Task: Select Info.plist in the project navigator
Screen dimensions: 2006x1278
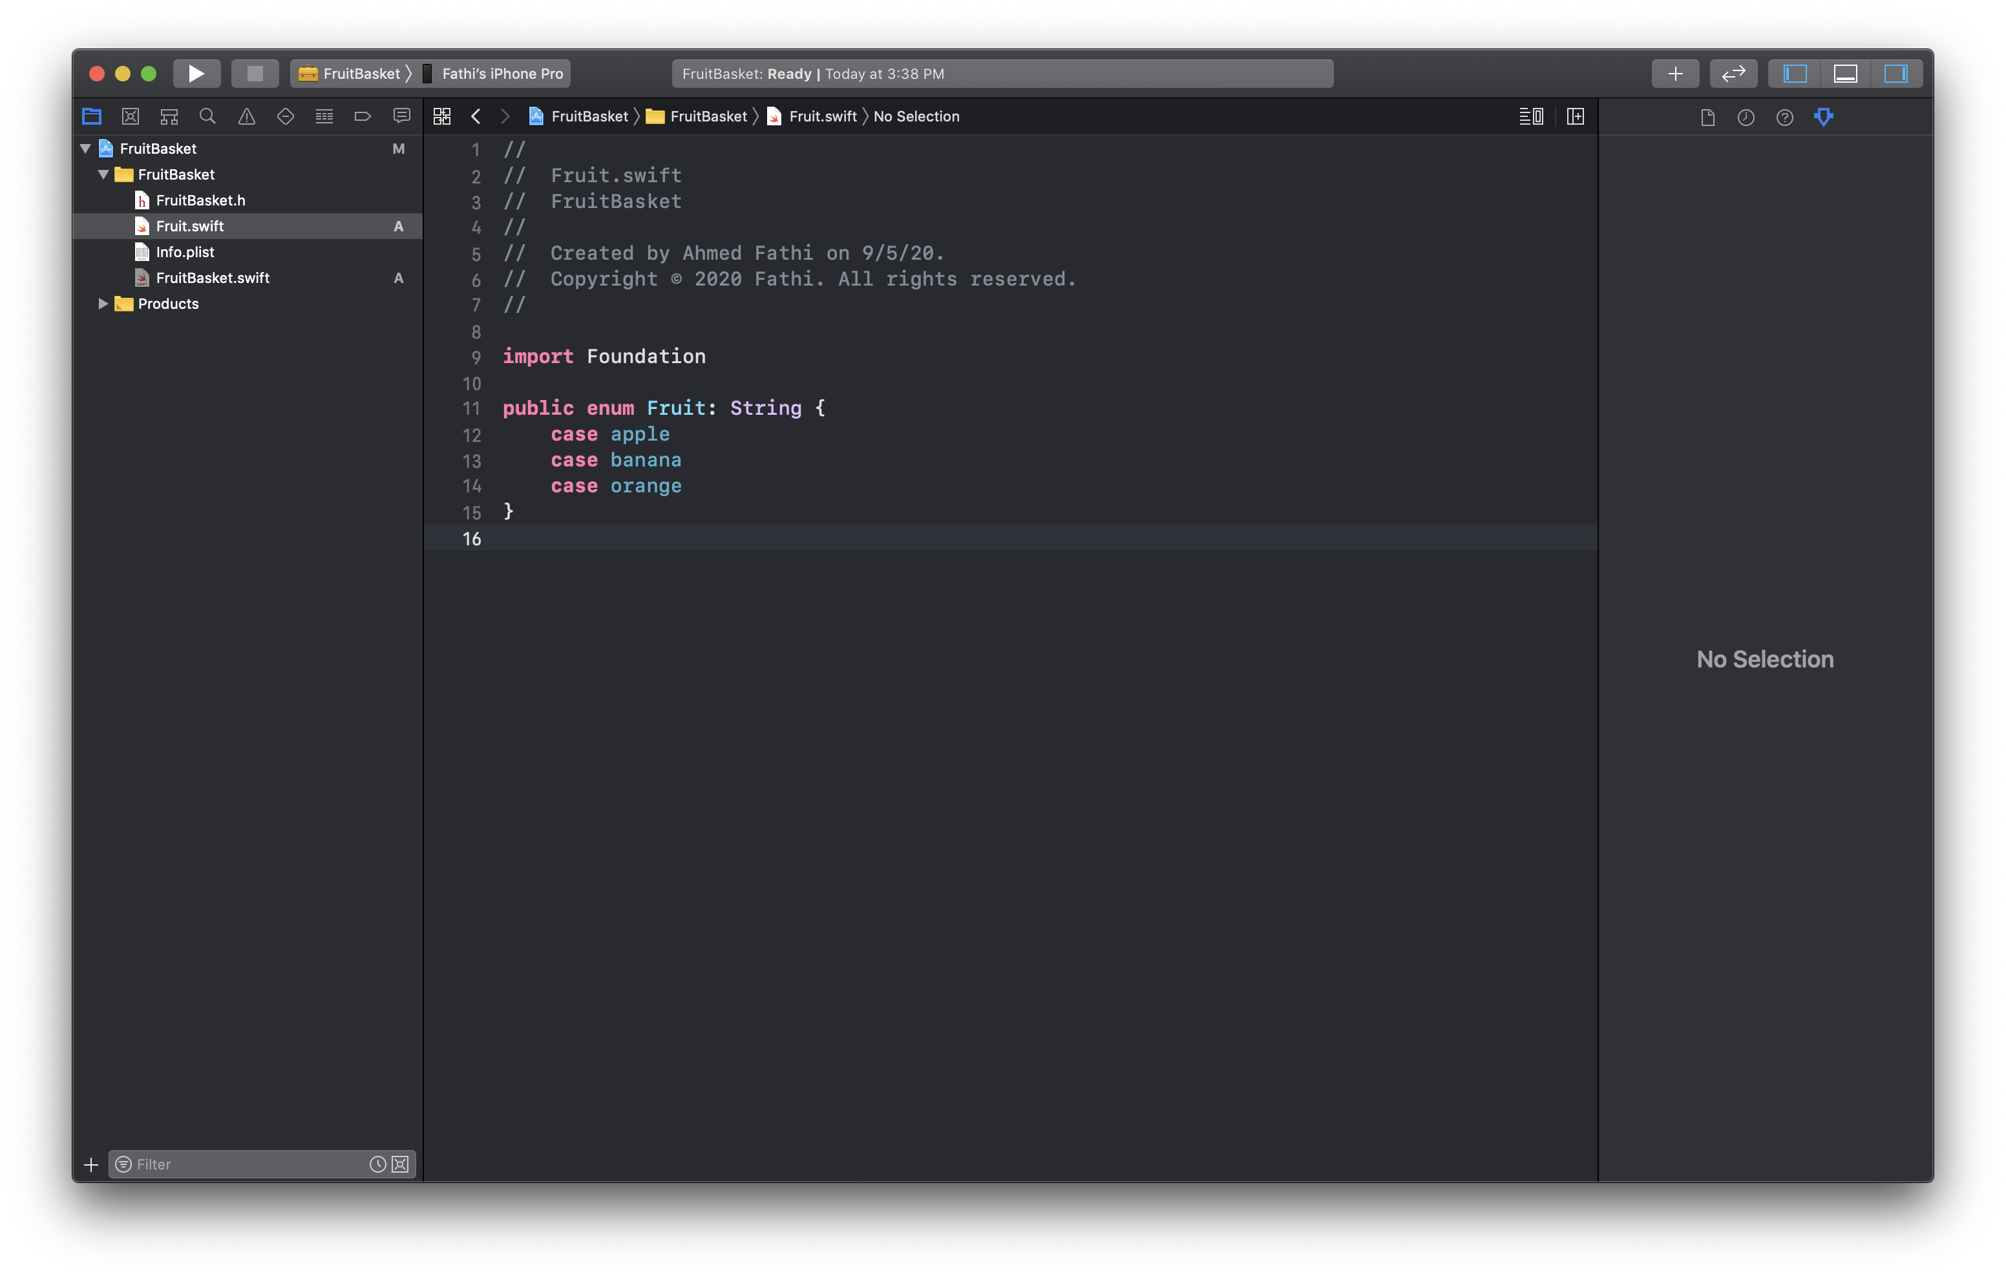Action: click(x=185, y=251)
